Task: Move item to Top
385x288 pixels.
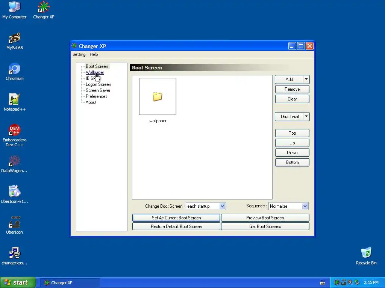Action: tap(292, 133)
